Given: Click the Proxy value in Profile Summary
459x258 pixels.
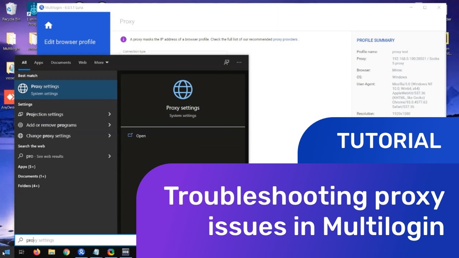Looking at the screenshot, I should click(x=416, y=61).
